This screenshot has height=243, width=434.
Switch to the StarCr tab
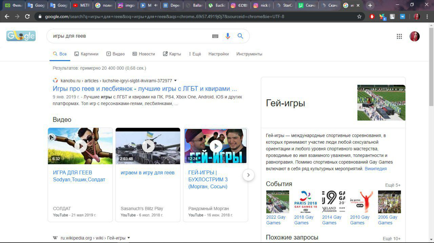[284, 5]
